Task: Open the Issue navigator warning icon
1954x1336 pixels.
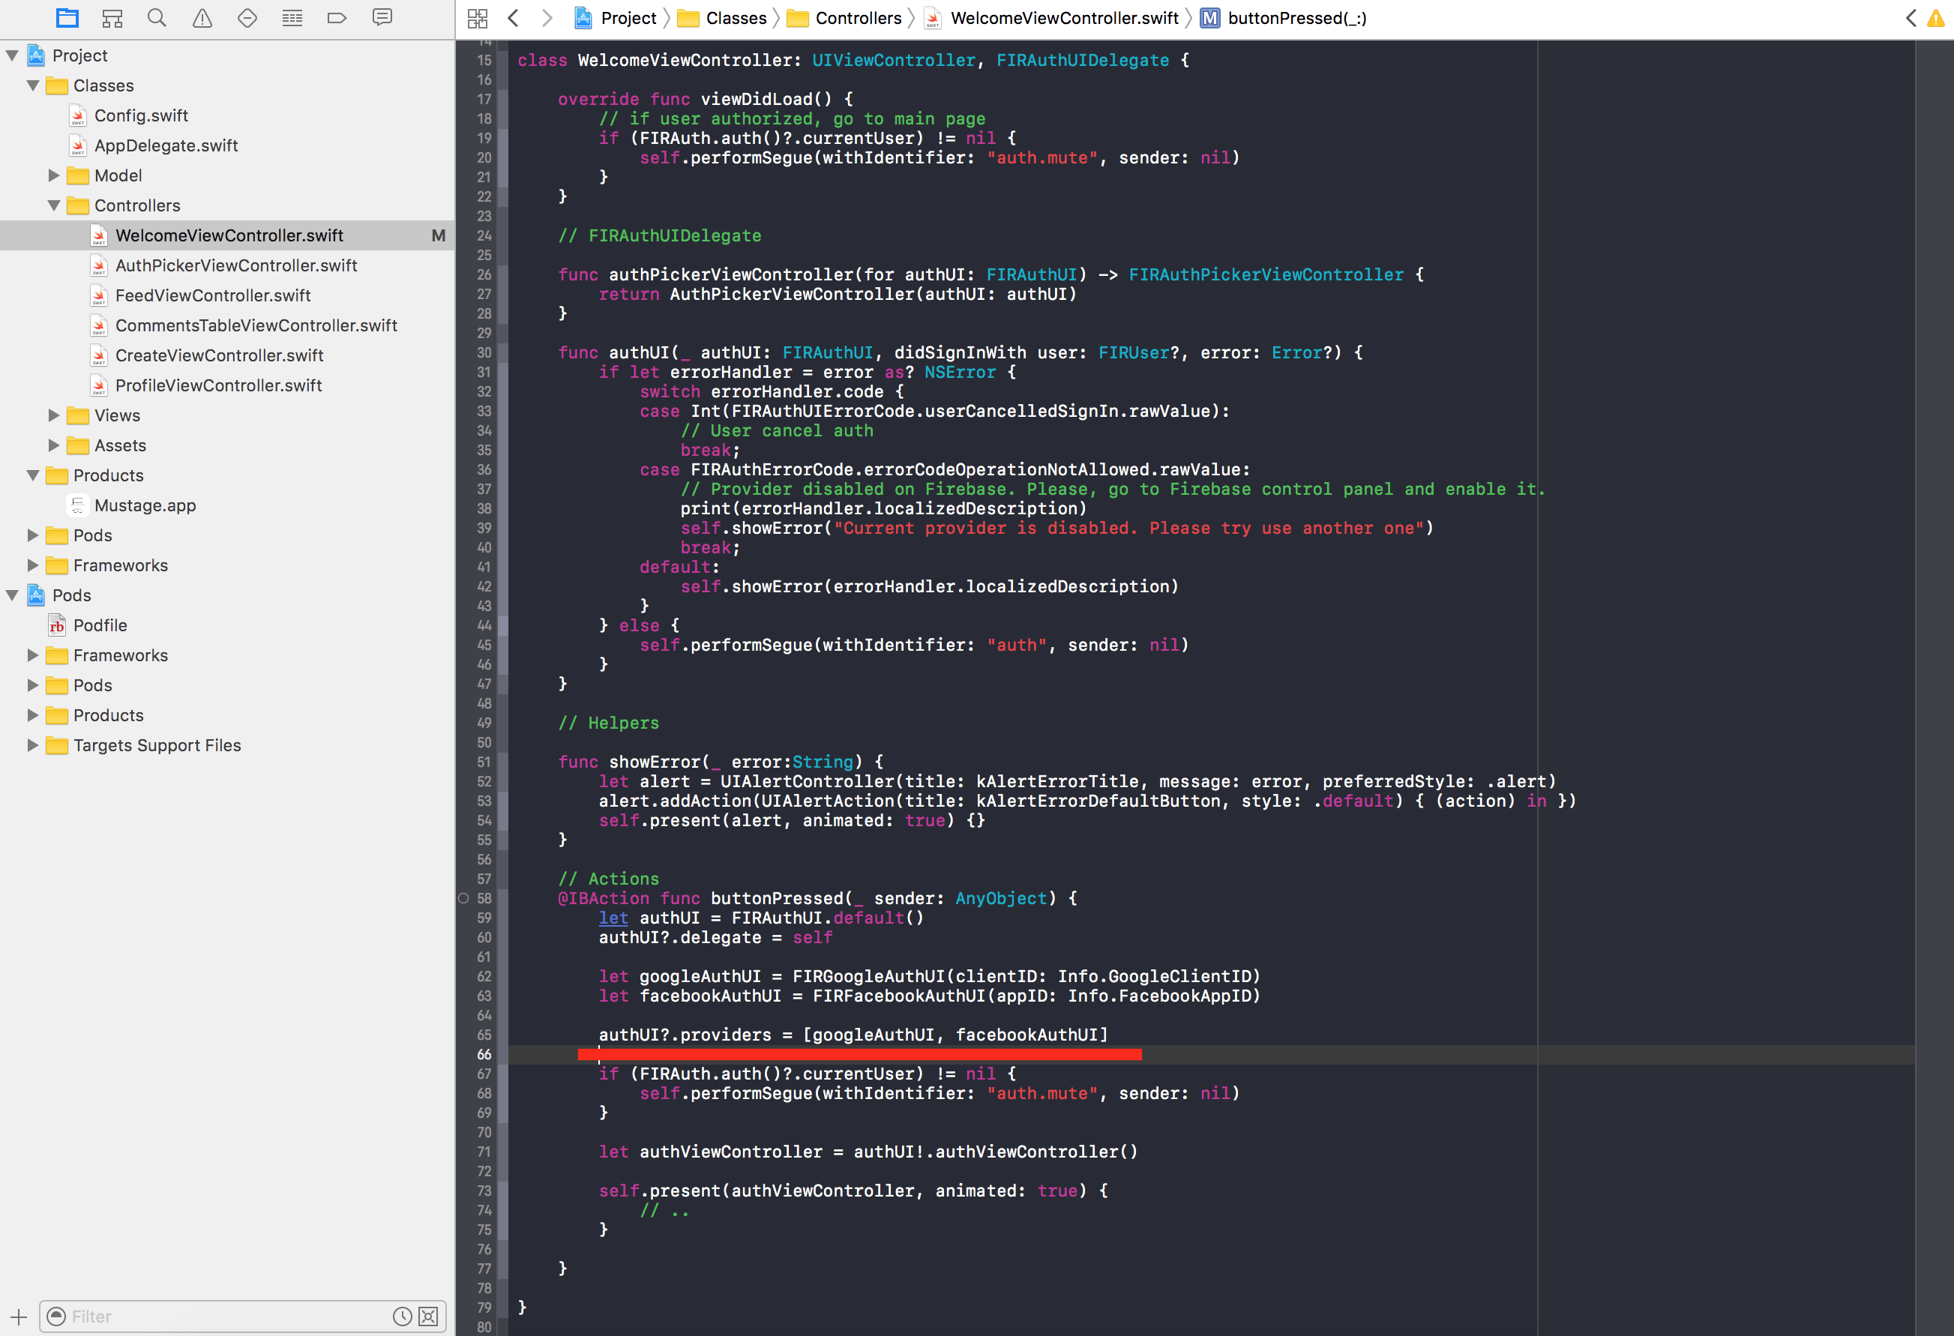Action: [x=202, y=18]
